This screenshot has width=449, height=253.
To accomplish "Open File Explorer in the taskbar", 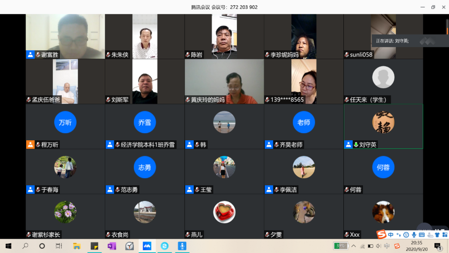I will 77,246.
